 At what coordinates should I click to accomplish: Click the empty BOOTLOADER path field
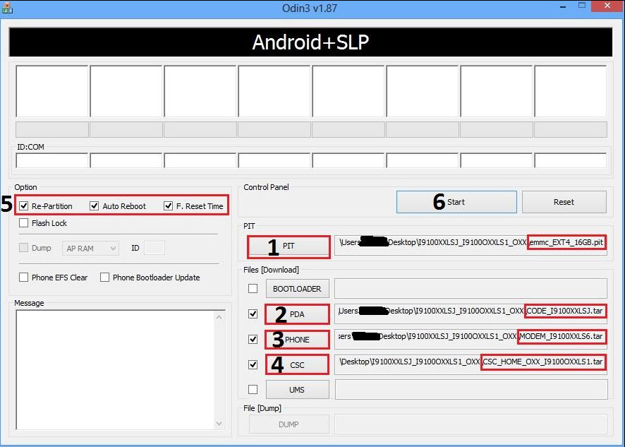[471, 289]
